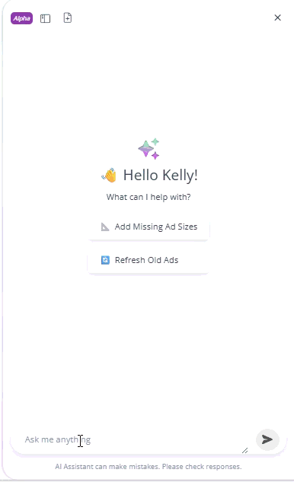
Task: Click the ruler icon beside Add Missing Ad Sizes
Action: point(105,227)
